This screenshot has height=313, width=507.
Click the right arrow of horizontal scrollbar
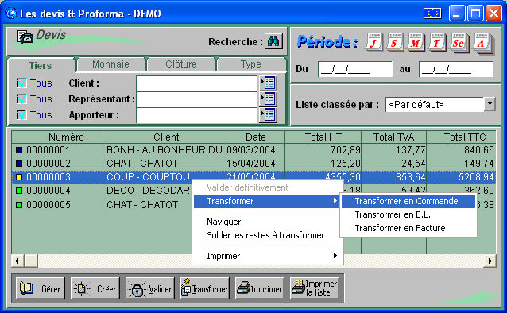(490, 261)
